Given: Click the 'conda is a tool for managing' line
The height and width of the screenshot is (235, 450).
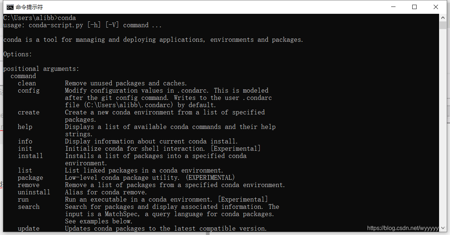Looking at the screenshot, I should coord(153,40).
